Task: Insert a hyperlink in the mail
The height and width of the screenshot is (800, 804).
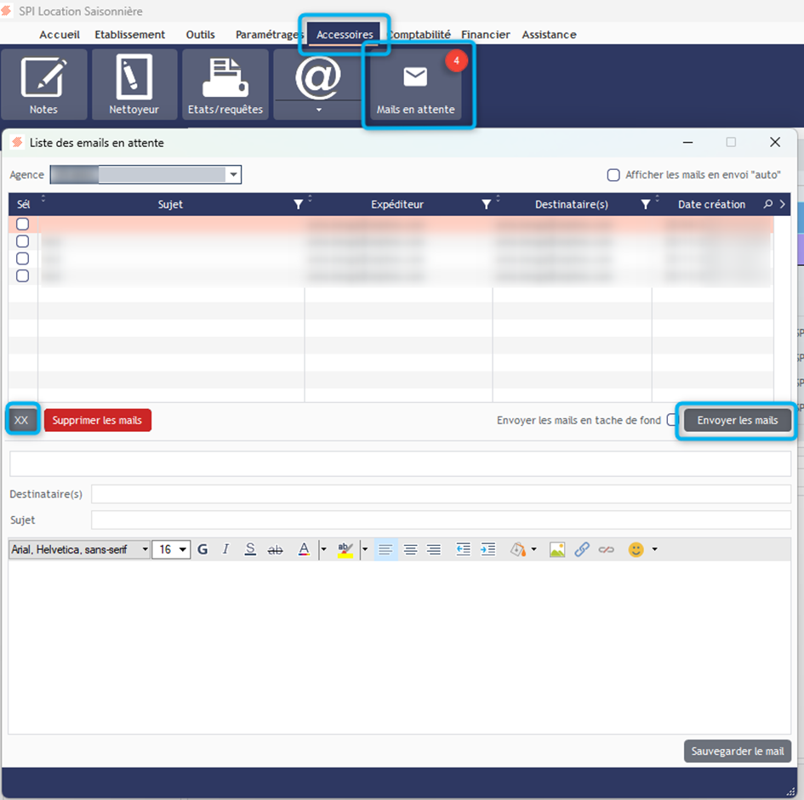Action: click(x=582, y=549)
